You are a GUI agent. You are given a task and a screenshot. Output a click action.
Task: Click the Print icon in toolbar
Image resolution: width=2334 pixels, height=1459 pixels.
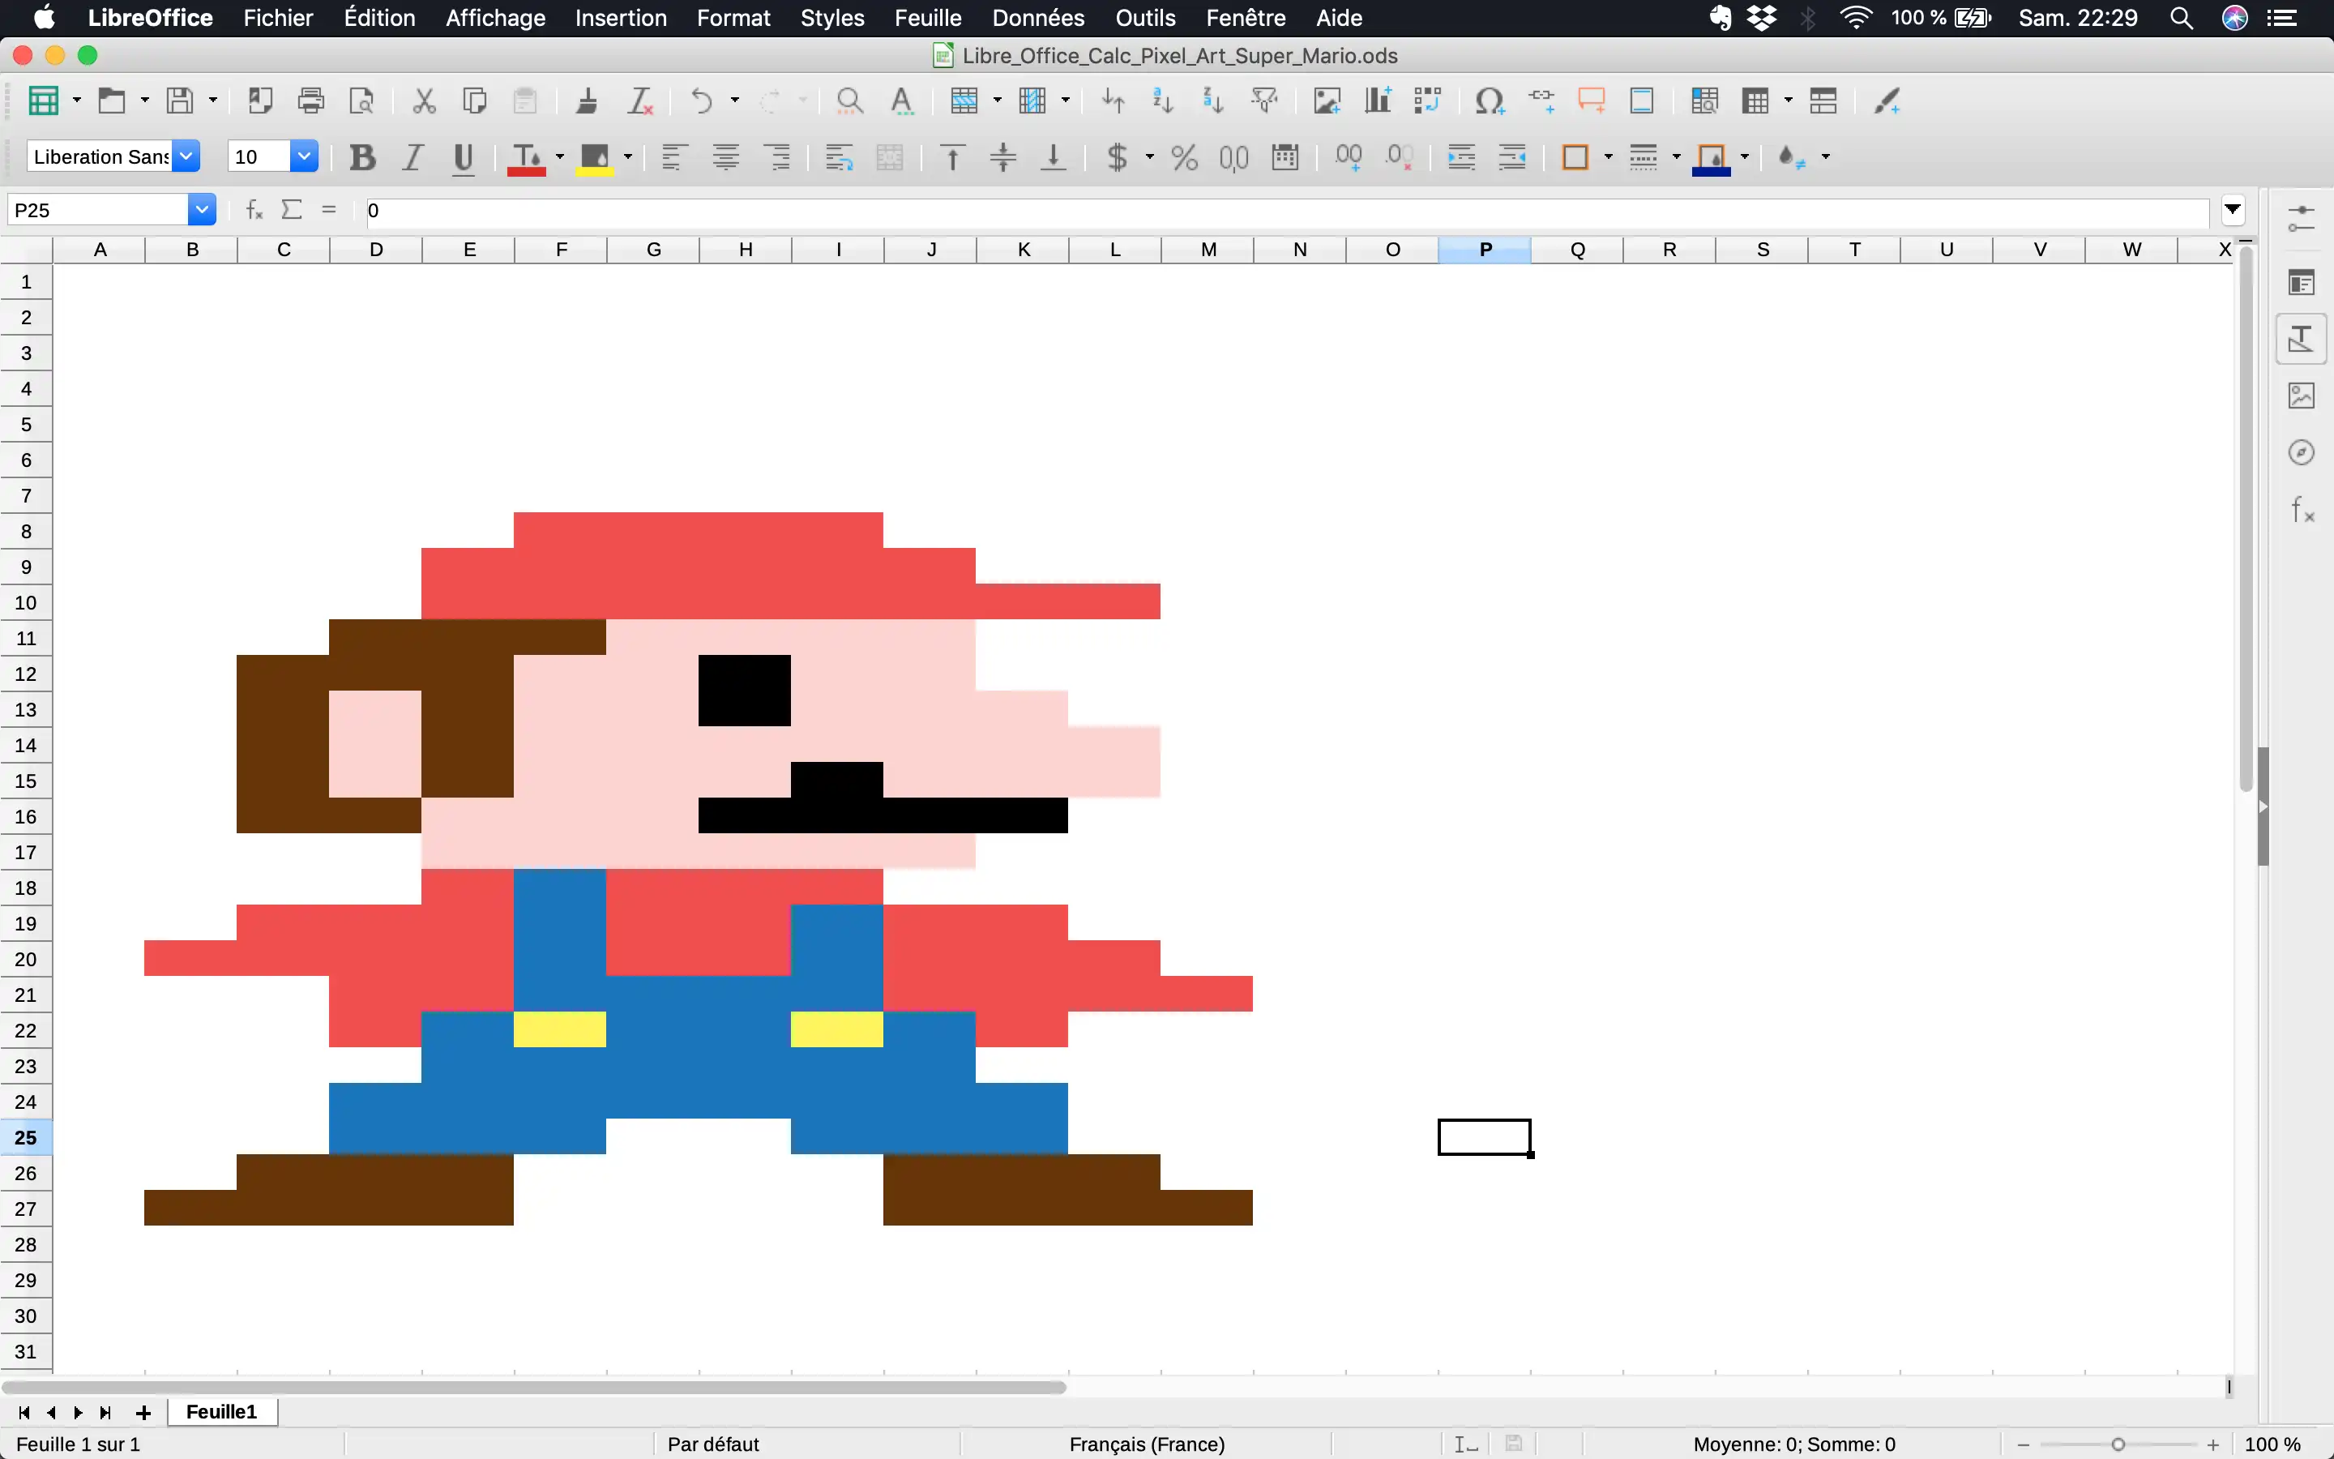[x=310, y=101]
